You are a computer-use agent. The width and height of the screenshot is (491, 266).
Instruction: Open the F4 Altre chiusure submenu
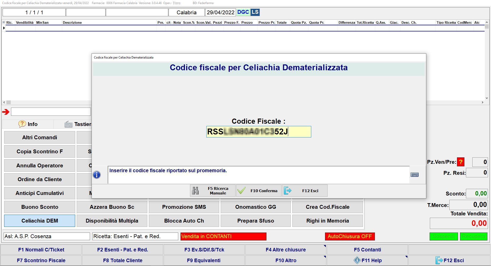click(286, 250)
